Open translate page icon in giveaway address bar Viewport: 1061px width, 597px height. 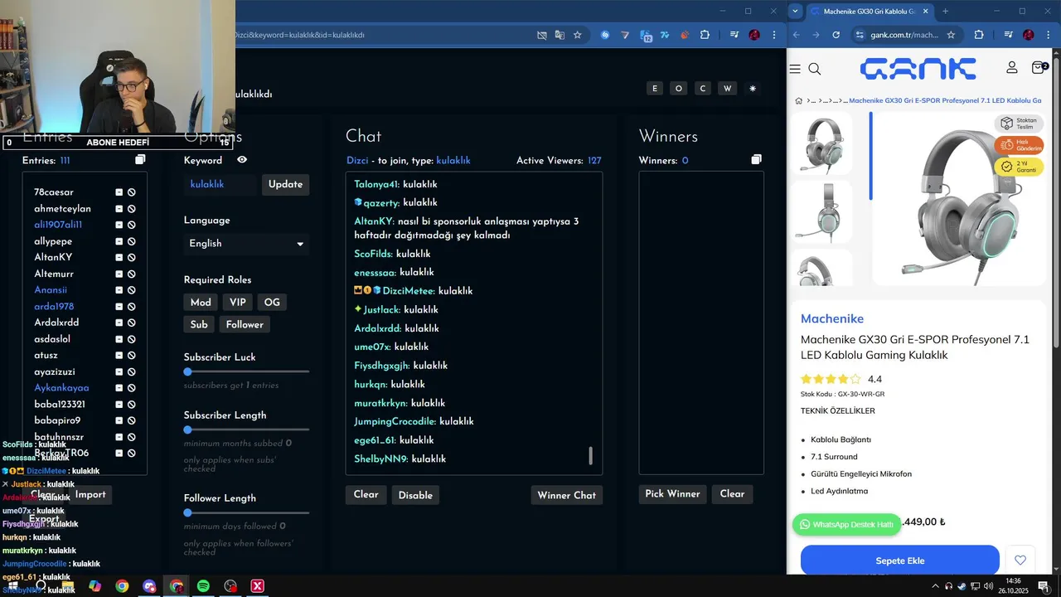pos(560,35)
